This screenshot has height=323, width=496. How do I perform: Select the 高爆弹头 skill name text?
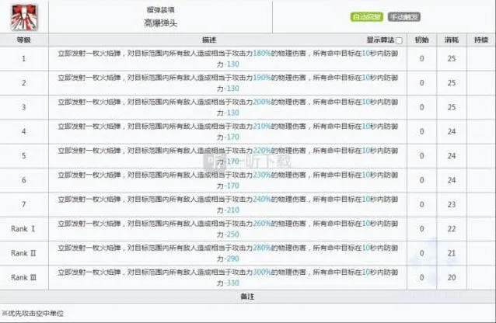coord(141,23)
